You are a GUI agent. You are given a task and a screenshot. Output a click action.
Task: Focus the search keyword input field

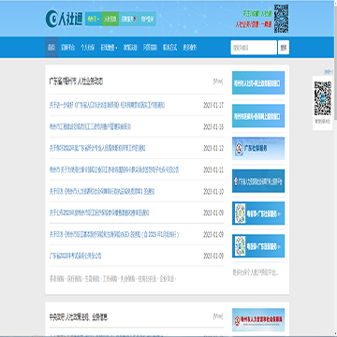coord(254,48)
